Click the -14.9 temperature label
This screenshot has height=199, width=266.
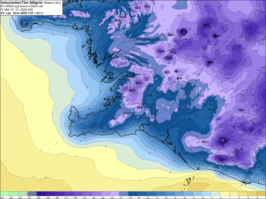tap(147, 6)
